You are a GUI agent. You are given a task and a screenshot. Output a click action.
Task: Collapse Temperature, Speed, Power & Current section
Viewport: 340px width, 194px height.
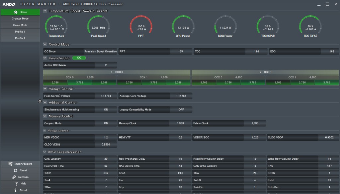pos(45,11)
